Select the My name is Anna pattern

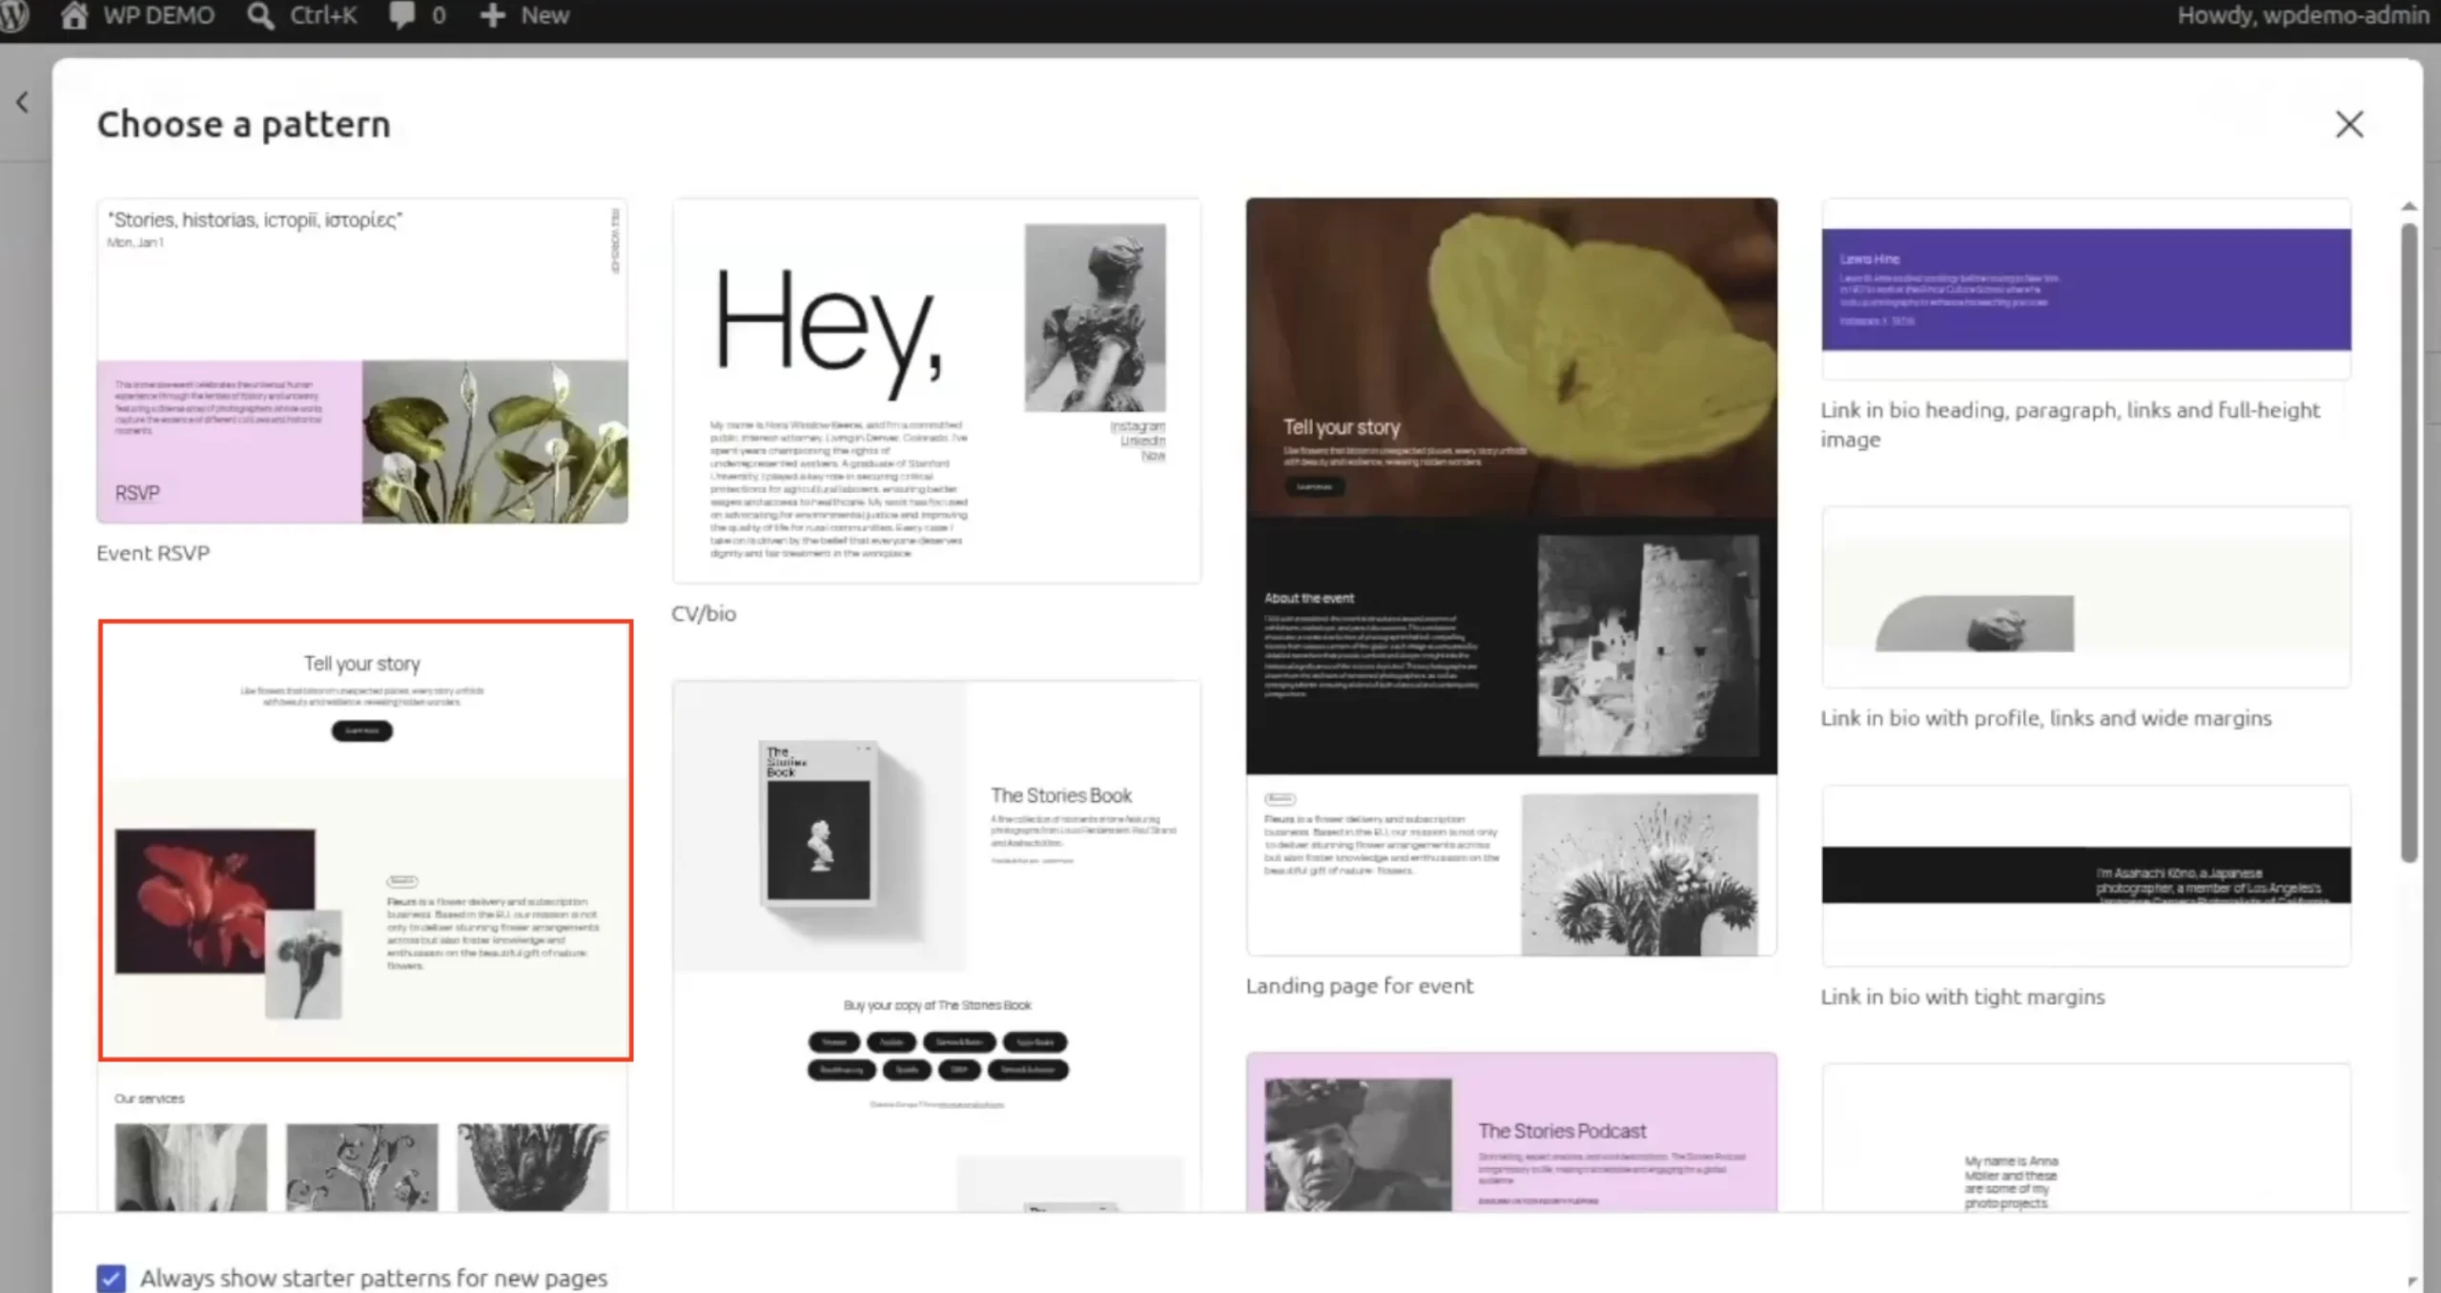tap(2085, 1138)
